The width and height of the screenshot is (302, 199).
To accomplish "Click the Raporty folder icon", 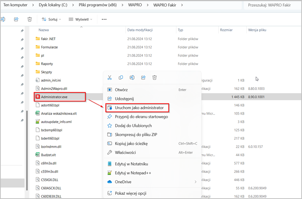I will coord(38,63).
